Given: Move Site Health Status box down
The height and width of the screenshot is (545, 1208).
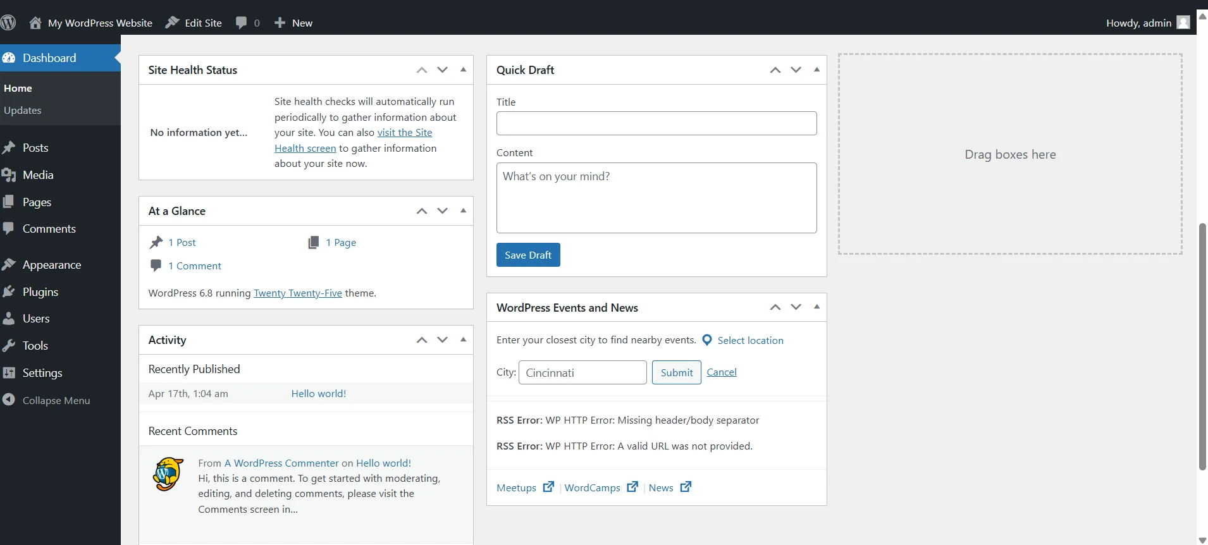Looking at the screenshot, I should 443,70.
